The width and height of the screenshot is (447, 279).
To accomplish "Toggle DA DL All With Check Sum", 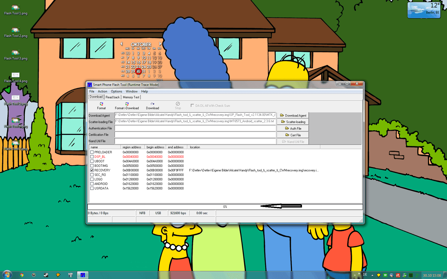I will [x=192, y=105].
